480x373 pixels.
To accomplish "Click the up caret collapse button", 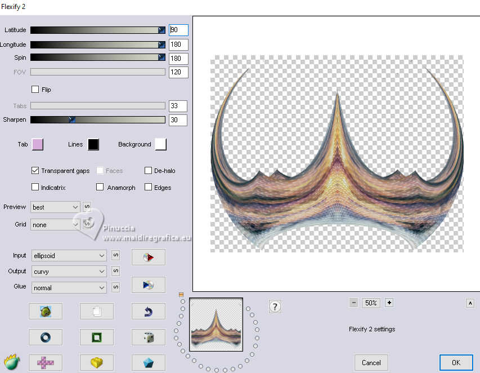I will [470, 304].
